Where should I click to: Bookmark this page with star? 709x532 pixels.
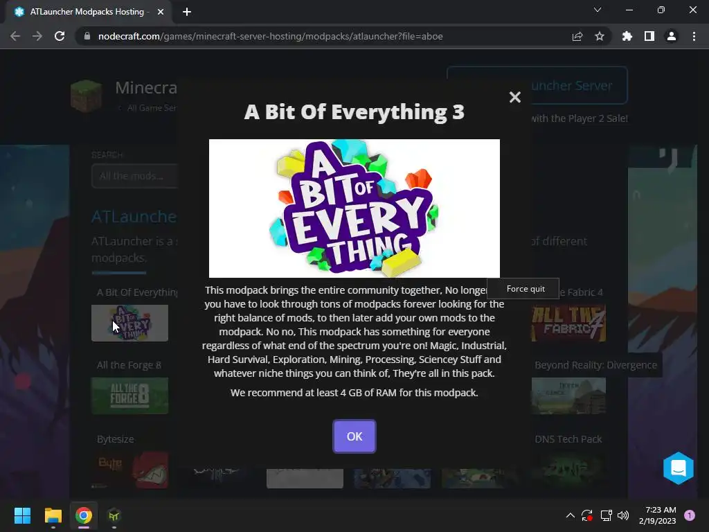[x=600, y=36]
